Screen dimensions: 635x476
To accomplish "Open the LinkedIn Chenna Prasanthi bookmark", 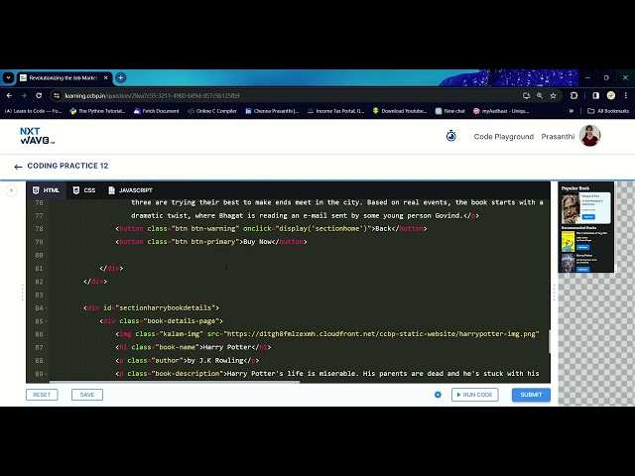I will 272,111.
